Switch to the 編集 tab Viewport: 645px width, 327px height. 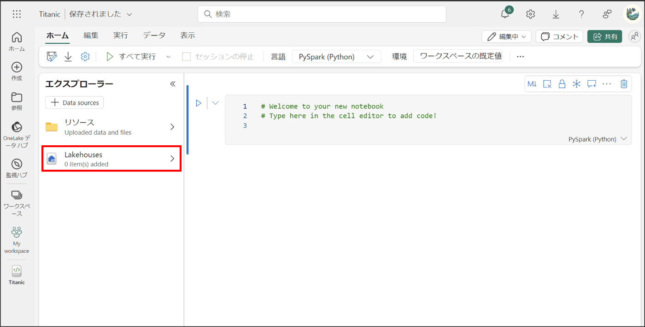tap(91, 36)
